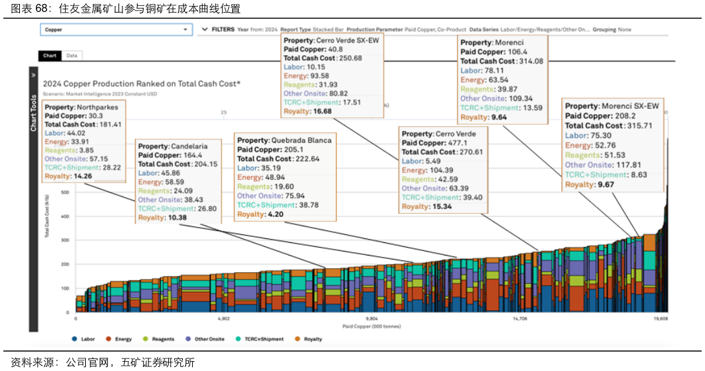Viewport: 705px width, 371px height.
Task: Click the vertical Chart Tools panel label
Action: (33, 113)
